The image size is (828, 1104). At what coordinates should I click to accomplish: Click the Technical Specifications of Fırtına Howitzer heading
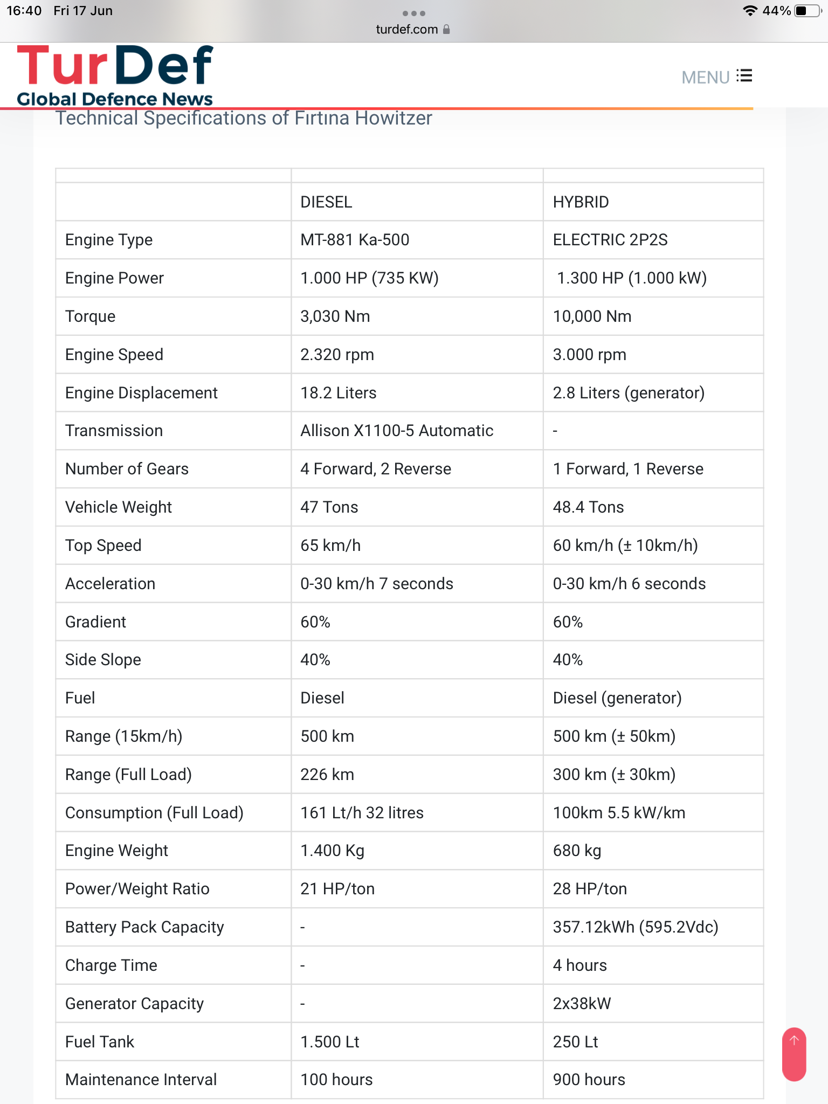point(244,118)
